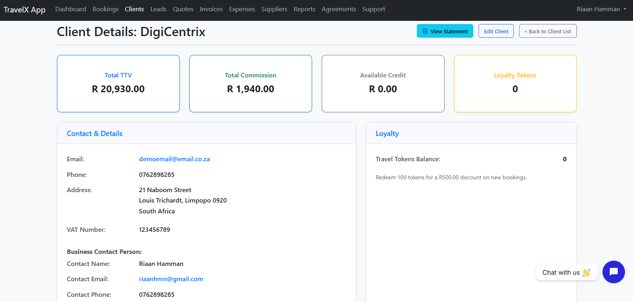Navigate to Bookings in the navbar
This screenshot has height=302, width=633.
pyautogui.click(x=105, y=9)
